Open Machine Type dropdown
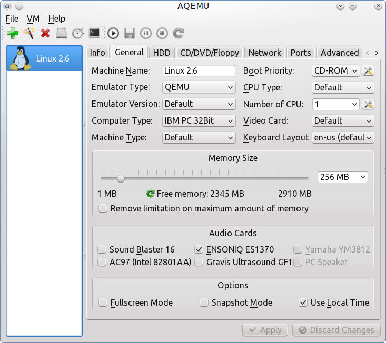Screen dimensions: 386x343 click(x=199, y=137)
